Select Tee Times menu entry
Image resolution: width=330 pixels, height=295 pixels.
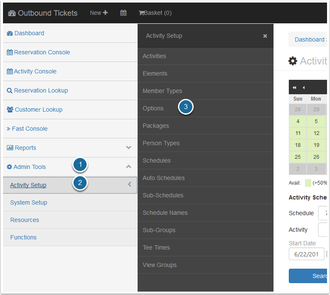click(x=156, y=247)
